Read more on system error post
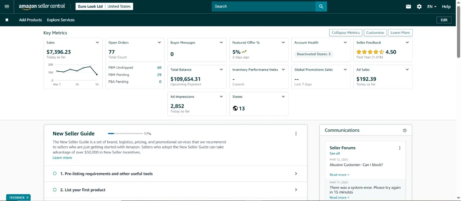Viewport: 461px width, 201px height. (339, 197)
